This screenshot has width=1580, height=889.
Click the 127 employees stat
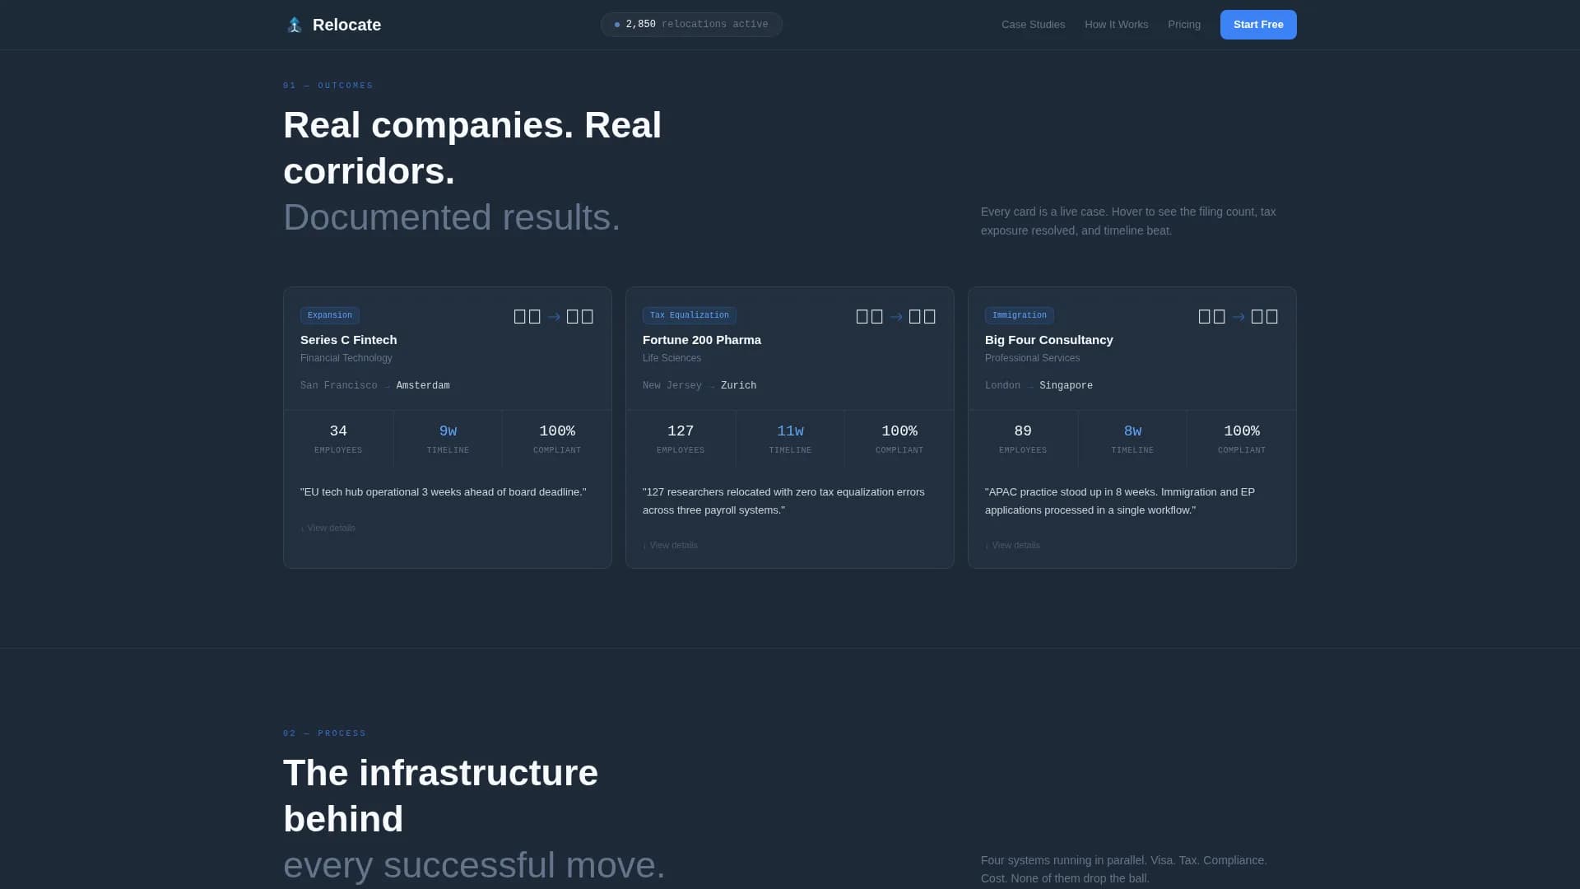click(681, 439)
